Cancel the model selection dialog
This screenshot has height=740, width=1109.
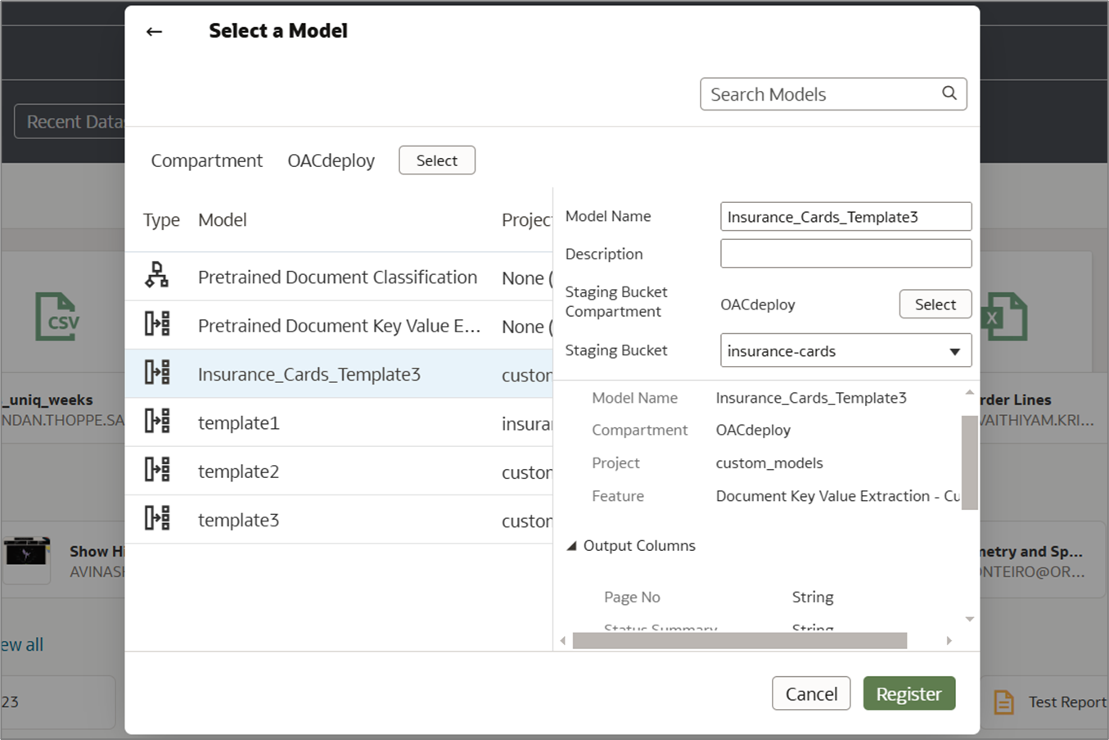(x=810, y=694)
